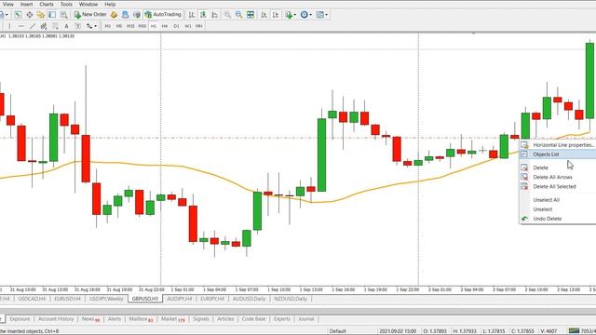Open the Insert menu
The image size is (596, 335).
click(x=26, y=4)
